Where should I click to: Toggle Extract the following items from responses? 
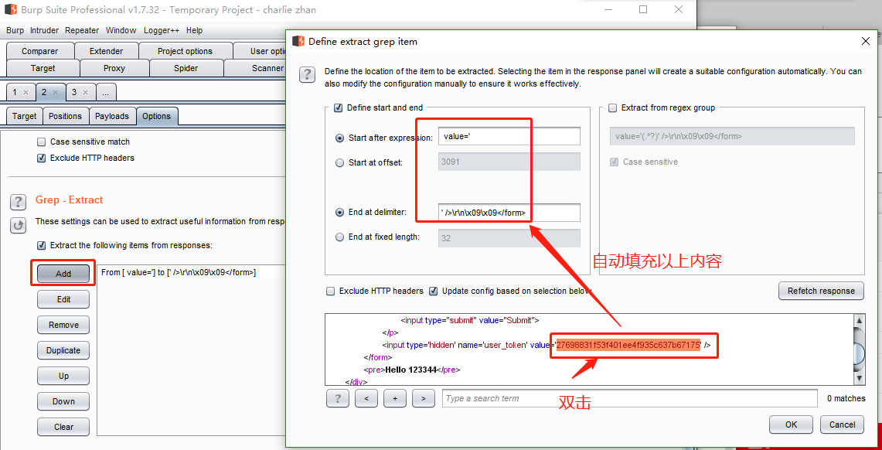41,245
